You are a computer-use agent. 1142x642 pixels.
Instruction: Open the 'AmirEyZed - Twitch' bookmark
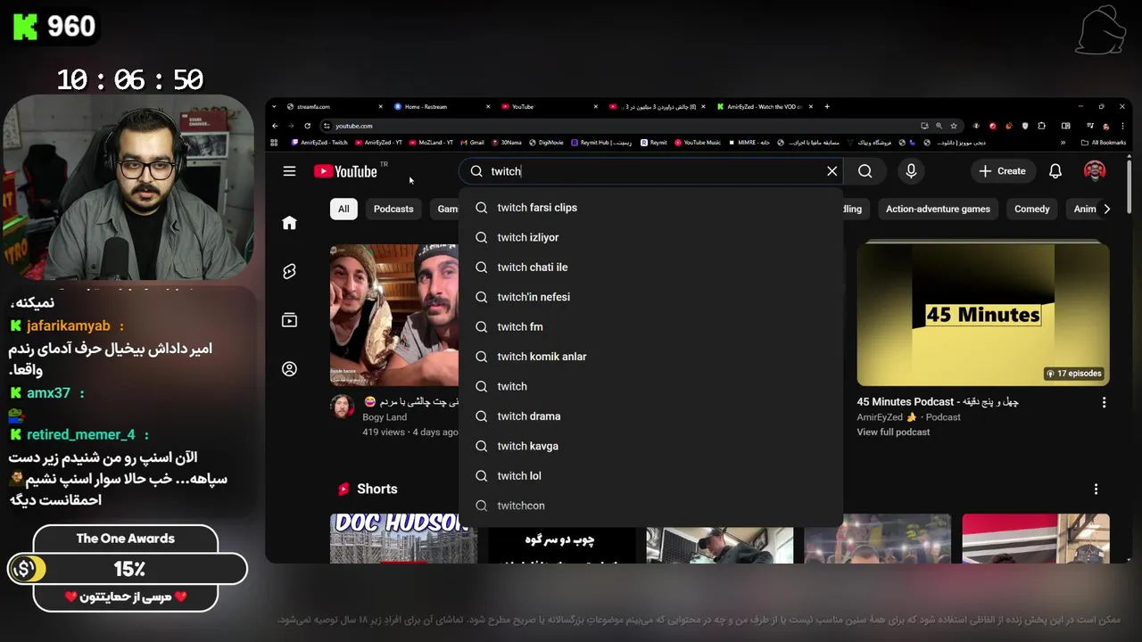tap(319, 143)
